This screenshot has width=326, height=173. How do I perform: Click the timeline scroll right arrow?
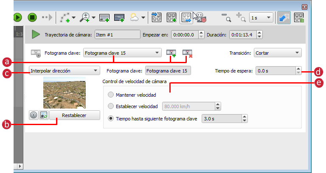point(20,166)
